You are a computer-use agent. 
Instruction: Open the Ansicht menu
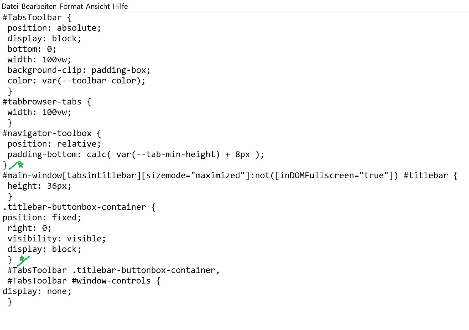[98, 6]
